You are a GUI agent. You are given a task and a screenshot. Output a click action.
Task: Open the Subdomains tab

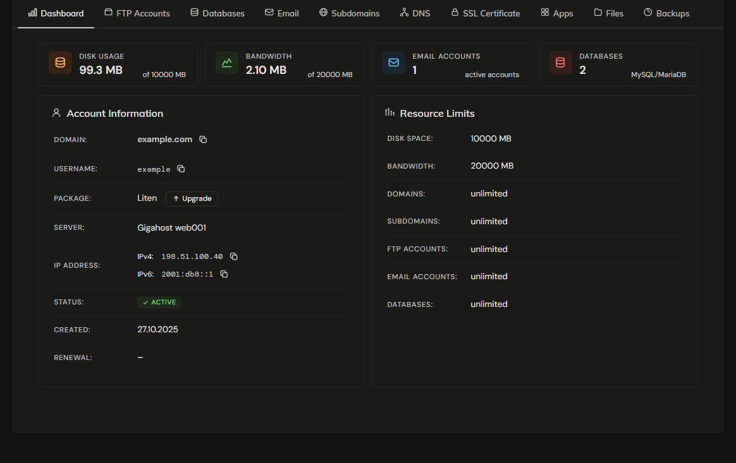(349, 13)
